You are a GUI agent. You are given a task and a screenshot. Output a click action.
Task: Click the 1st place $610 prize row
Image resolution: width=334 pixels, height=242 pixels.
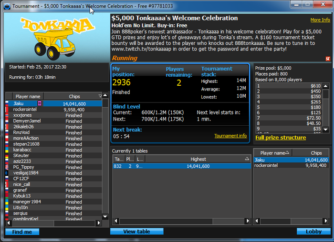(x=289, y=86)
